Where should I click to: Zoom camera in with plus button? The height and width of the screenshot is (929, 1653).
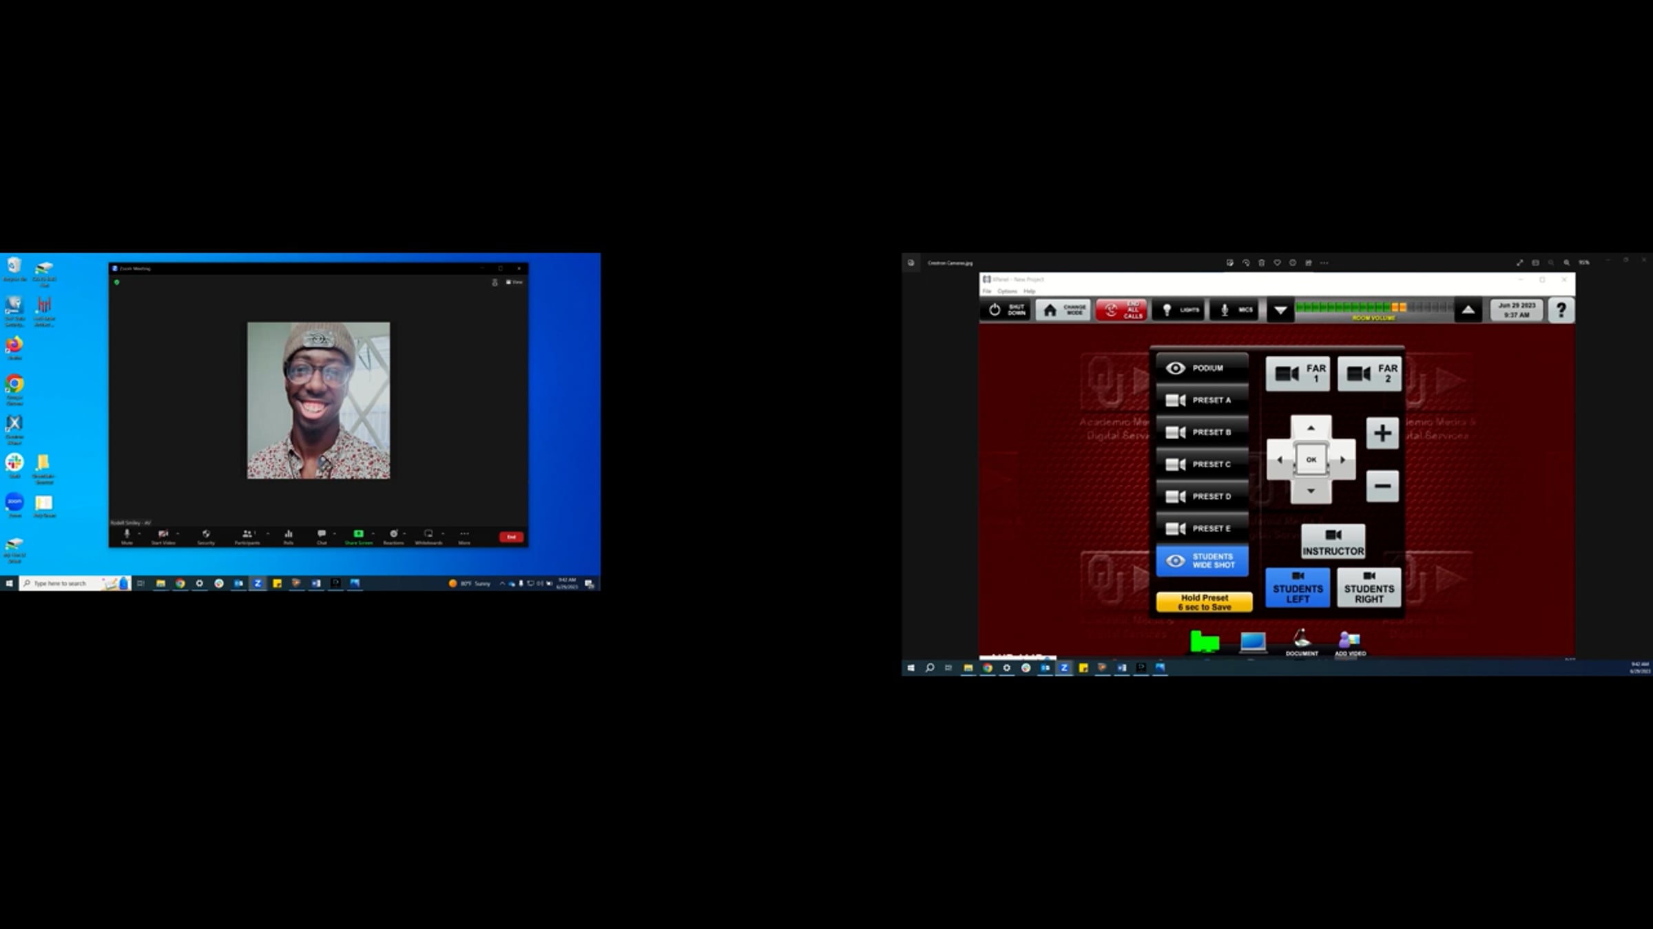(1382, 434)
